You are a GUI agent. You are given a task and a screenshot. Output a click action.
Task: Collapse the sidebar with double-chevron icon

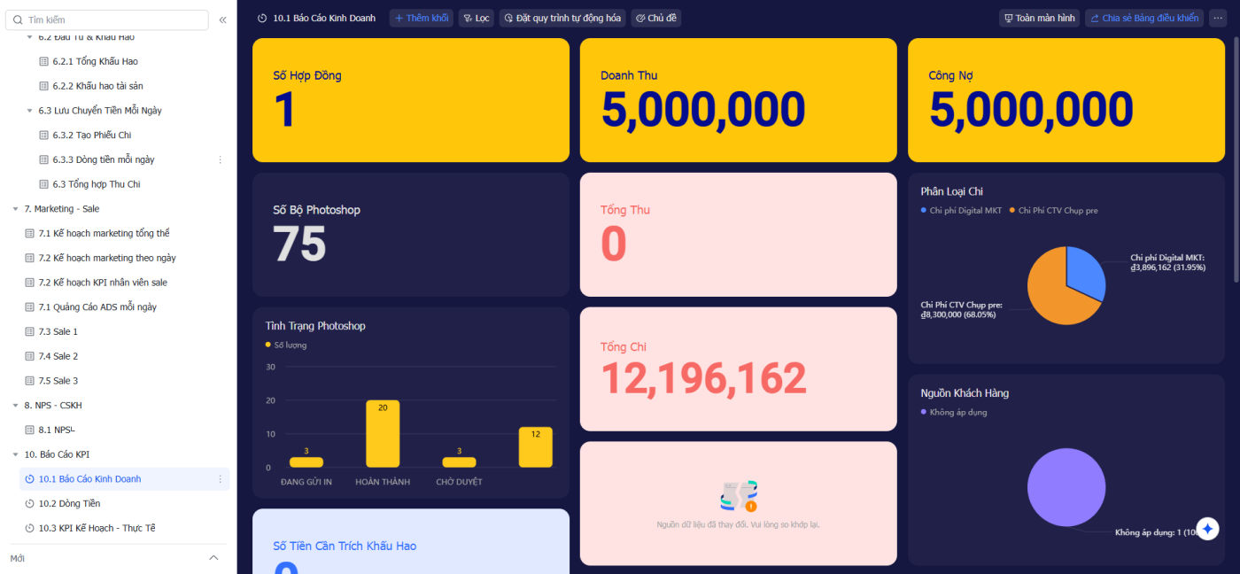click(x=222, y=19)
